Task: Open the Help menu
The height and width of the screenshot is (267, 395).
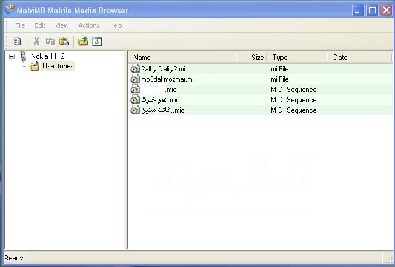Action: coord(116,25)
